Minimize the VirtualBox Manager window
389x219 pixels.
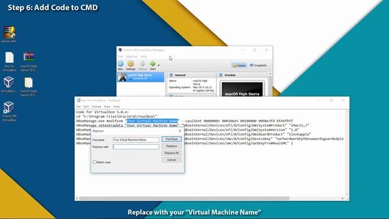pyautogui.click(x=243, y=50)
